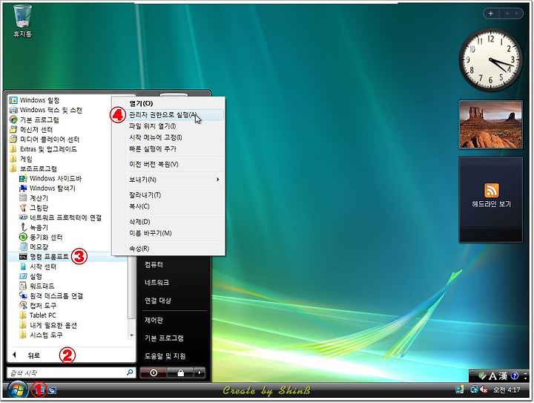The image size is (534, 403).
Task: Select the 명령 프롬프트 icon
Action: [23, 257]
